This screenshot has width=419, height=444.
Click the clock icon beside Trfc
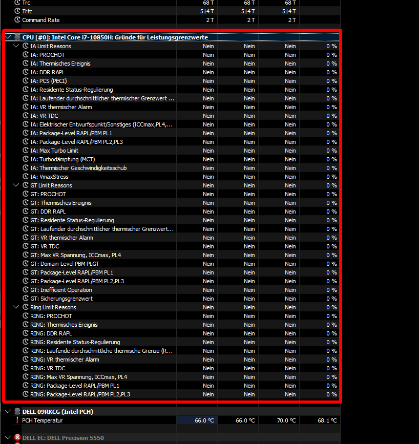point(17,11)
